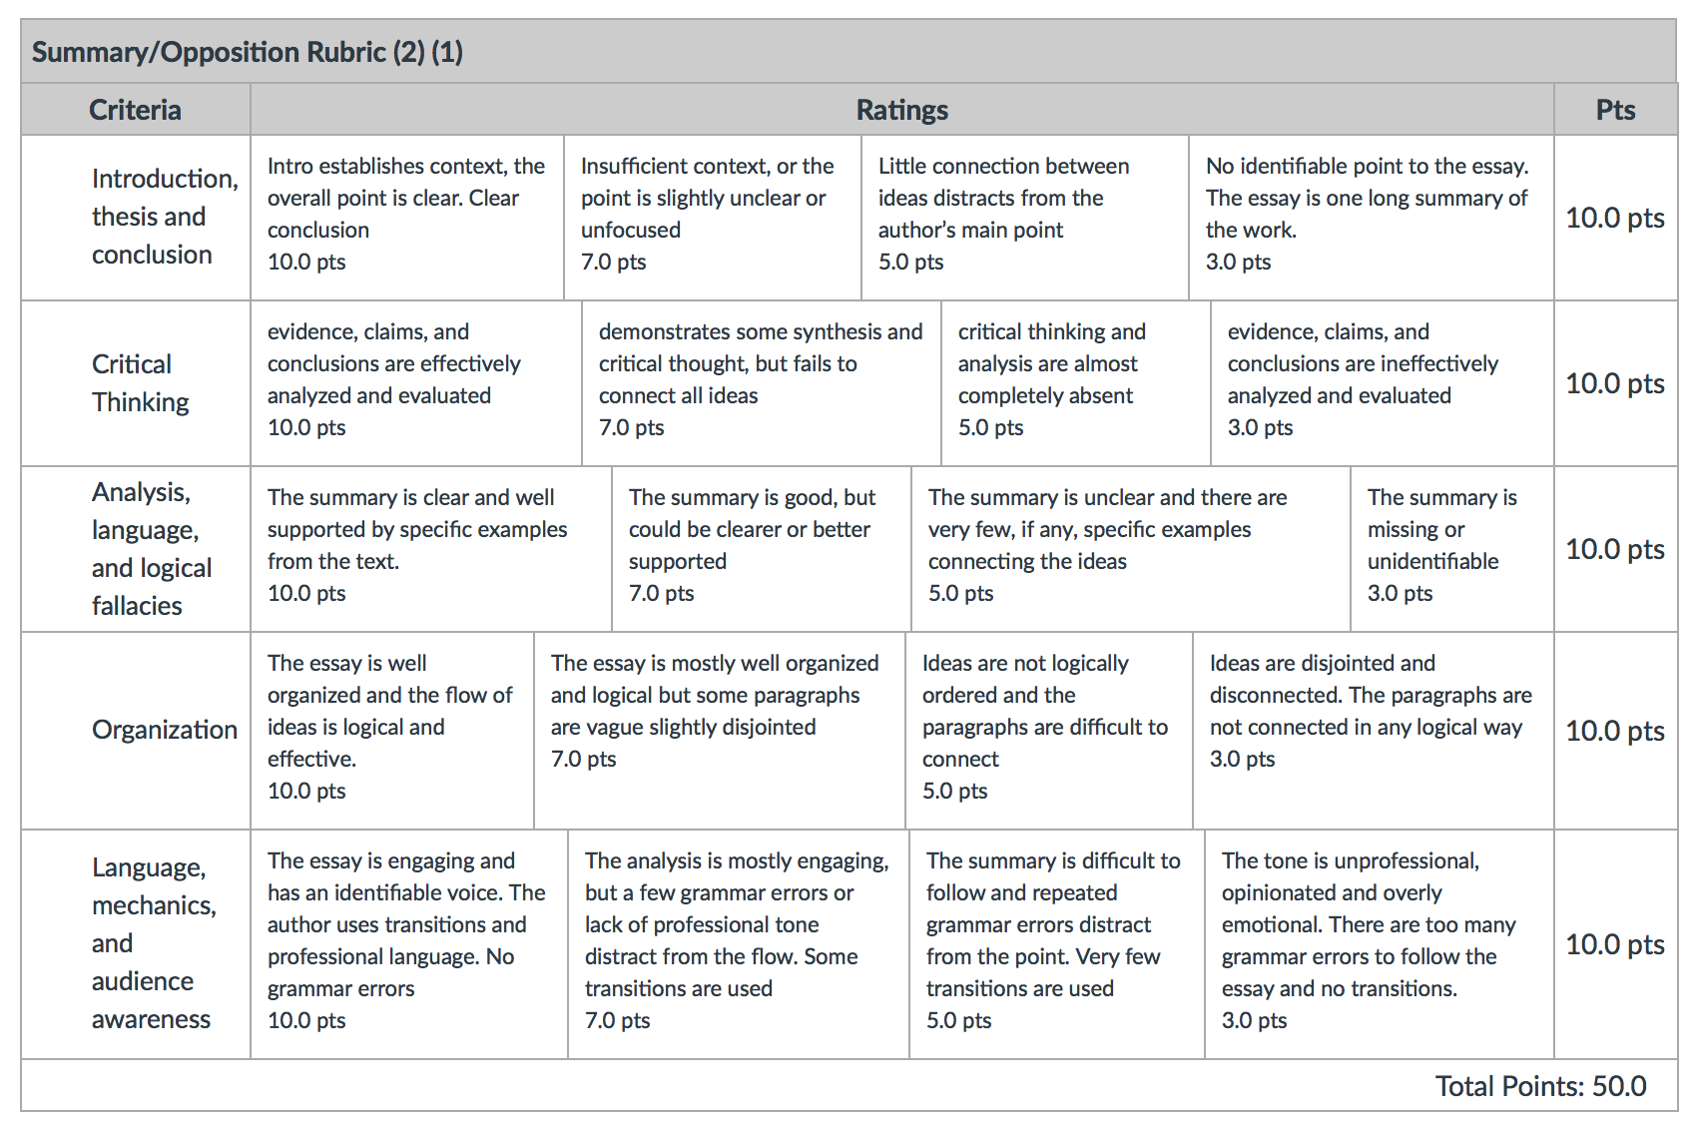The image size is (1695, 1128).
Task: Click the Summary/Opposition Rubric title
Action: click(248, 52)
